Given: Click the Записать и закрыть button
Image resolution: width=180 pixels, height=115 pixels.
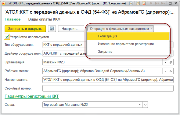Looking at the screenshot, I should (25, 29).
